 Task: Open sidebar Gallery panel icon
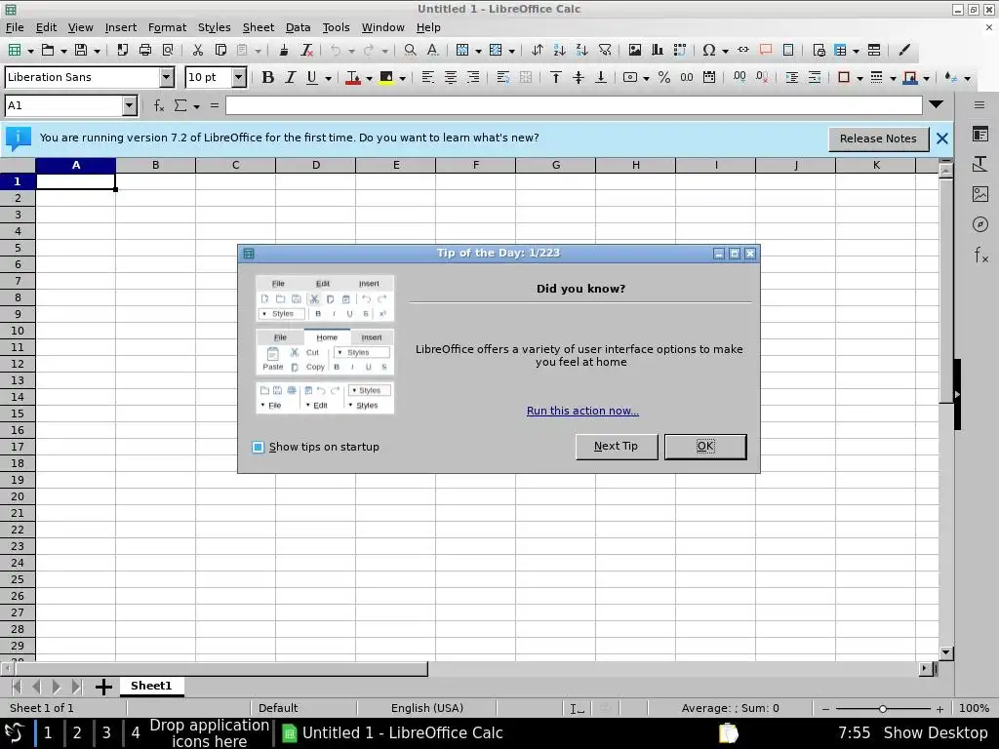(x=979, y=194)
